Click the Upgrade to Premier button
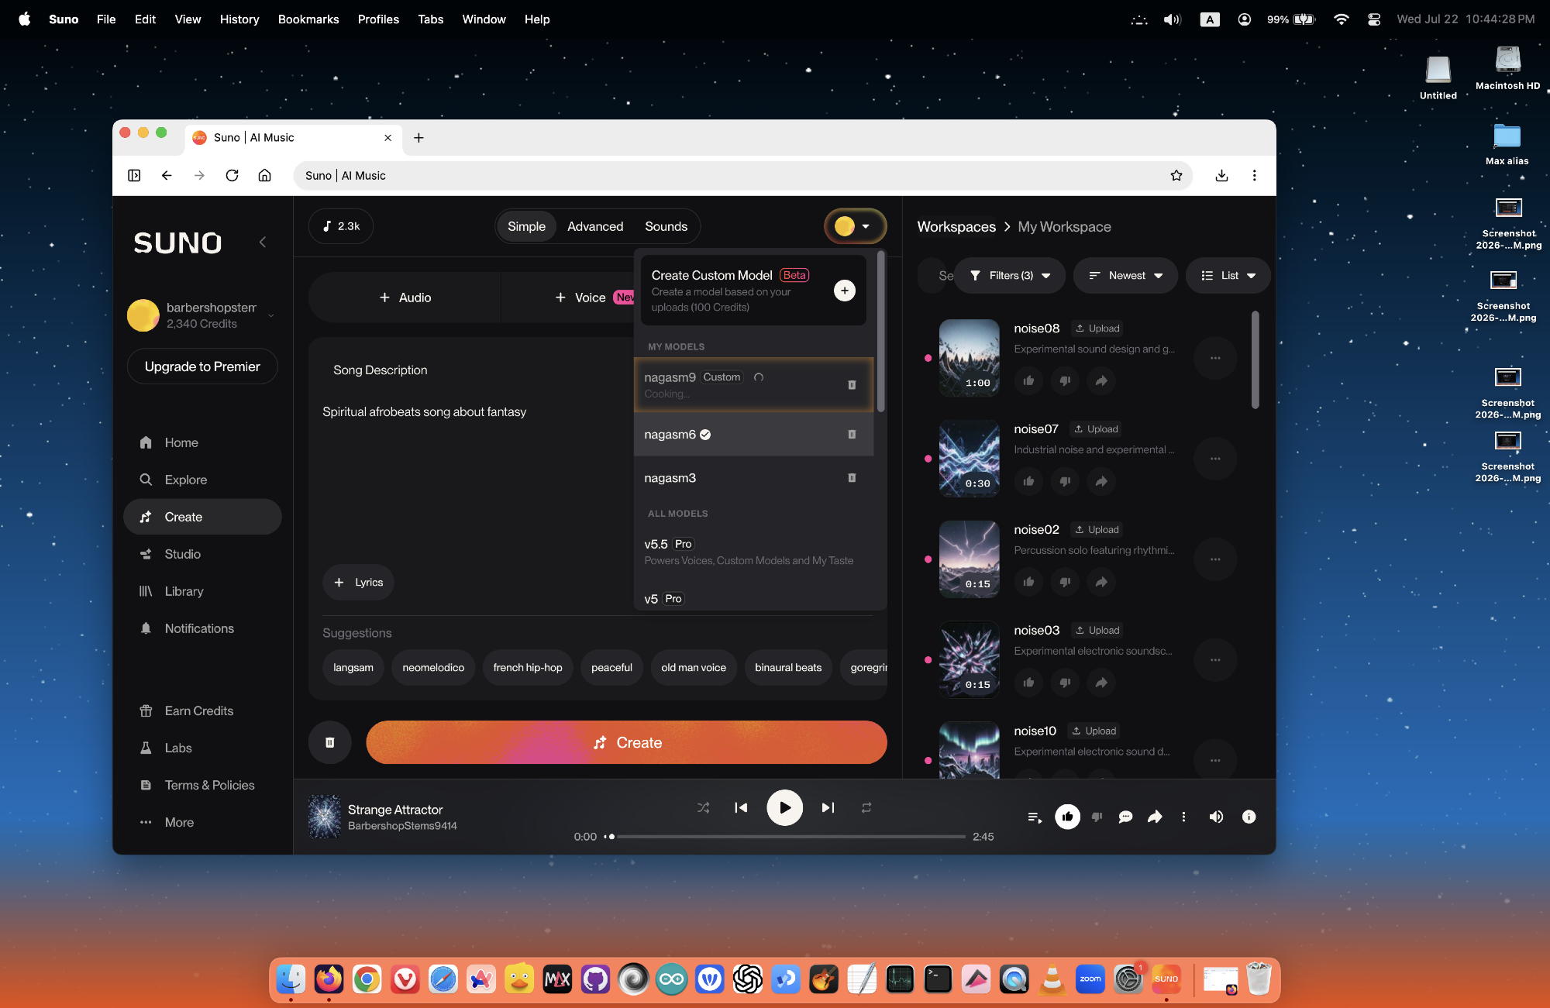1550x1008 pixels. point(202,366)
